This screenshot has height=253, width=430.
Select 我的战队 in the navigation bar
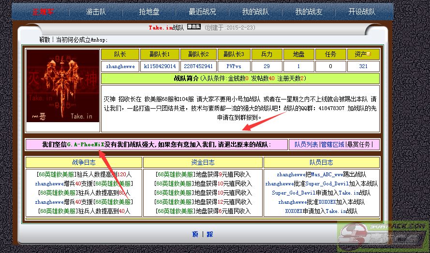coord(255,12)
